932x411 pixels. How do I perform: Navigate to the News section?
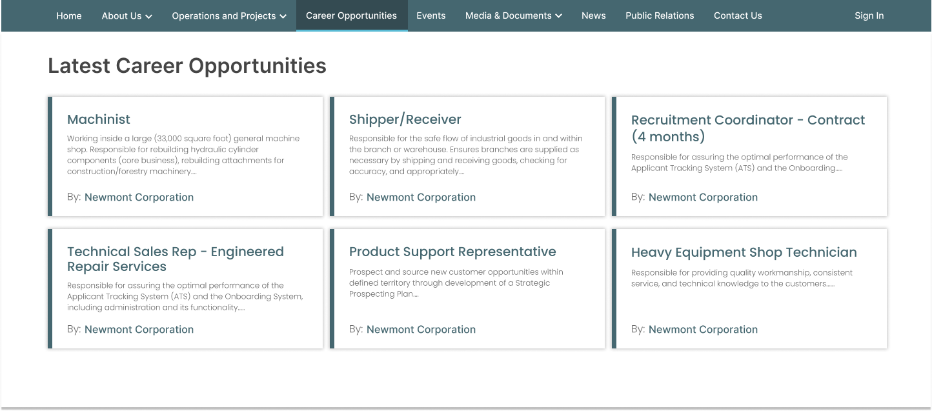click(x=593, y=15)
